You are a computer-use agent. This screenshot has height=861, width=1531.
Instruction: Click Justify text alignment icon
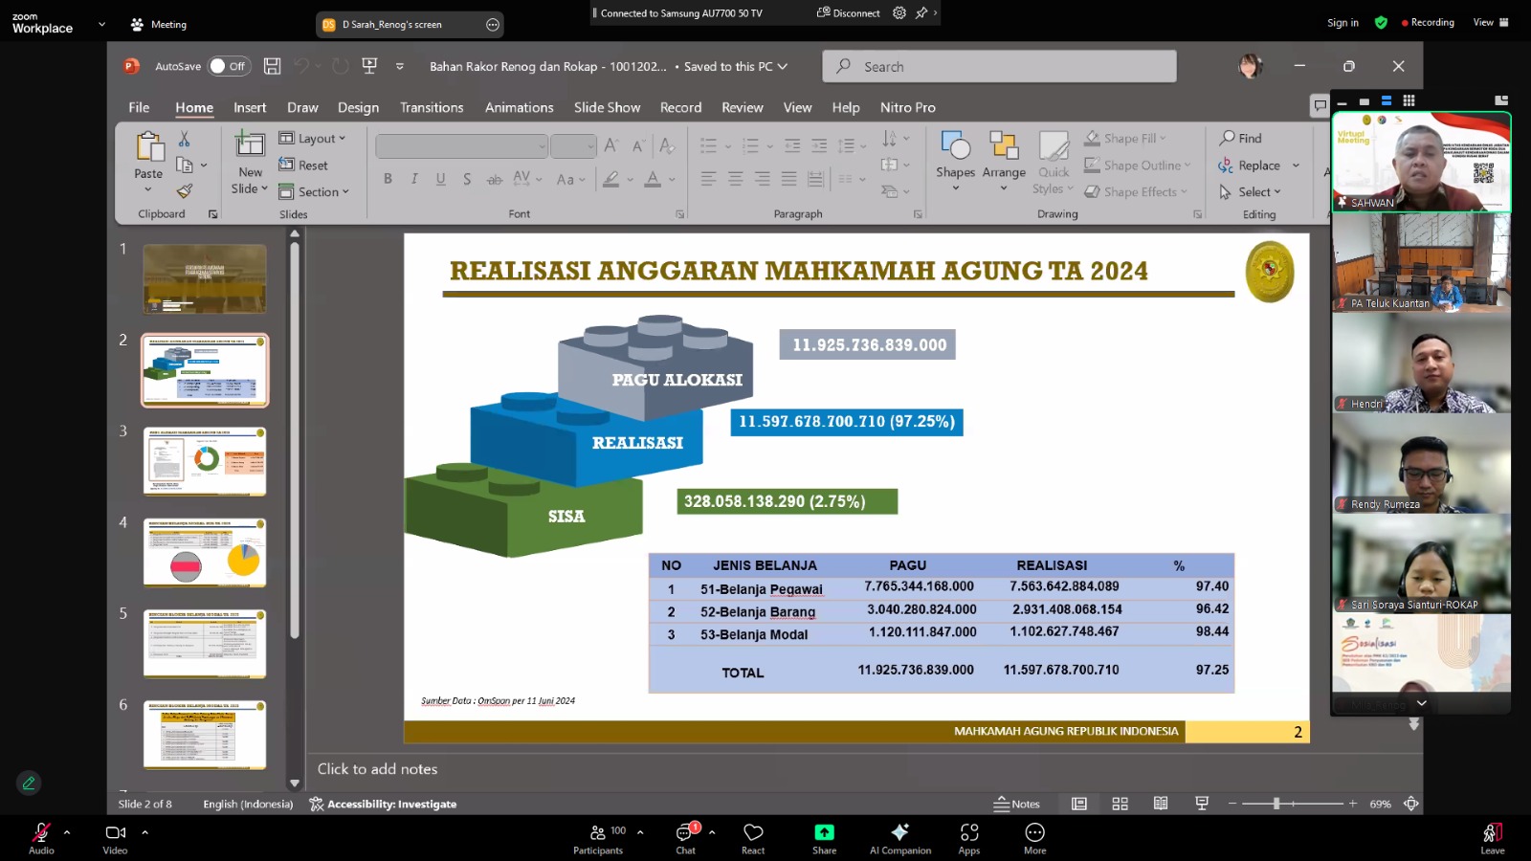point(788,179)
